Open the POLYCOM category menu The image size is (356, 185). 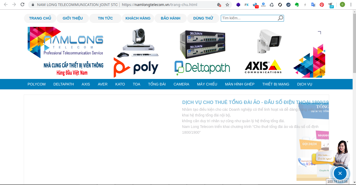pos(37,84)
